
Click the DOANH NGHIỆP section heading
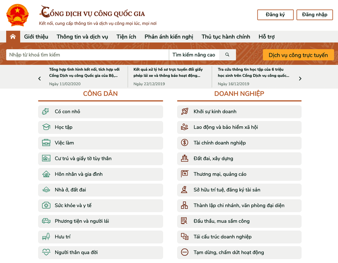pos(239,93)
